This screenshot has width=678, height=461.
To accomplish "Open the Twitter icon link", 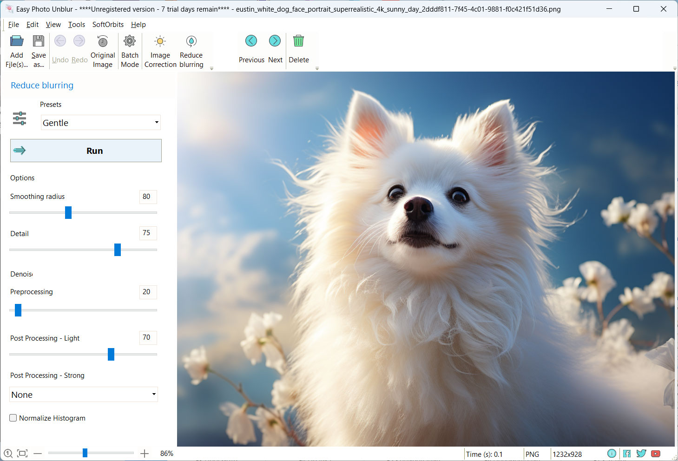I will (641, 454).
